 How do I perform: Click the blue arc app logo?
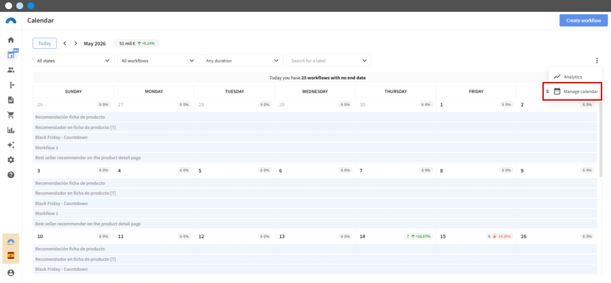click(11, 21)
